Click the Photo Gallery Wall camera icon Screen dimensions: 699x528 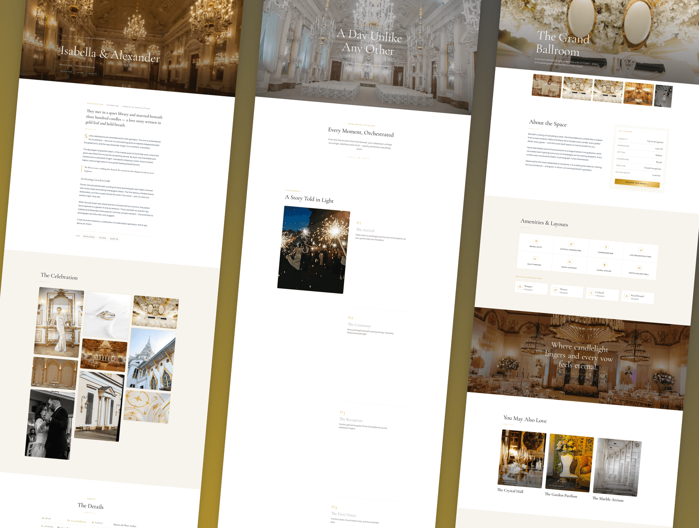click(639, 268)
